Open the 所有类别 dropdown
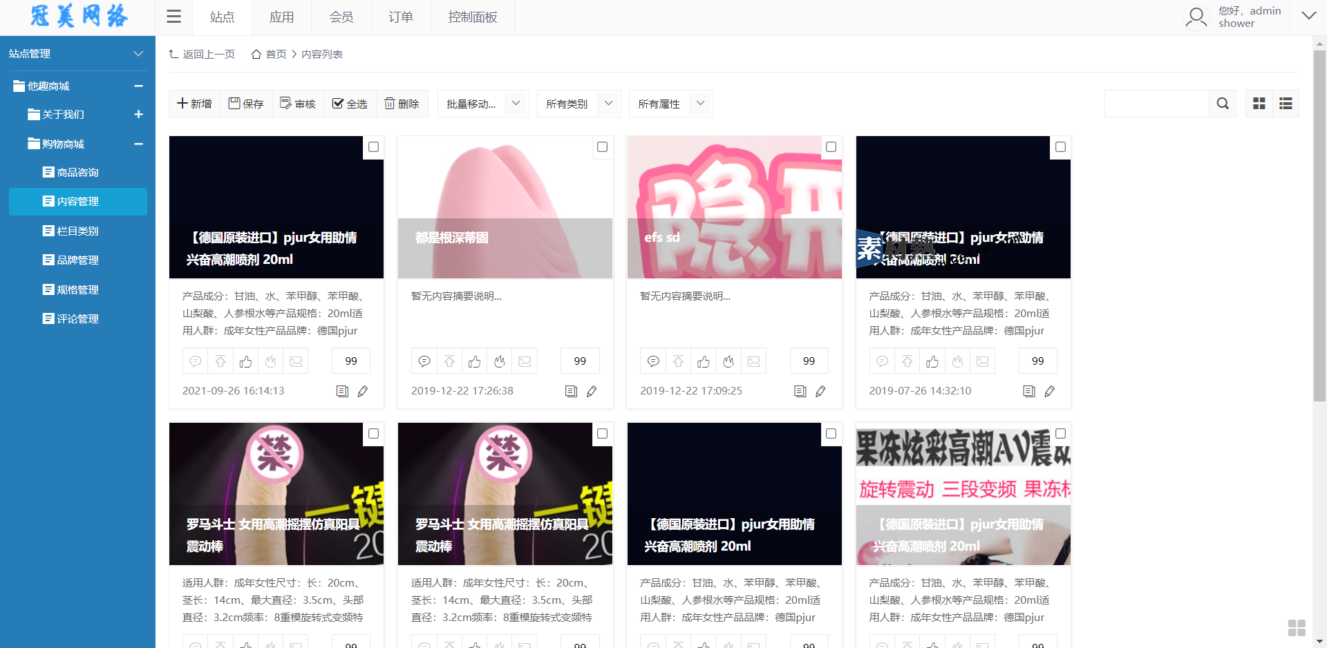Image resolution: width=1327 pixels, height=648 pixels. (x=578, y=104)
